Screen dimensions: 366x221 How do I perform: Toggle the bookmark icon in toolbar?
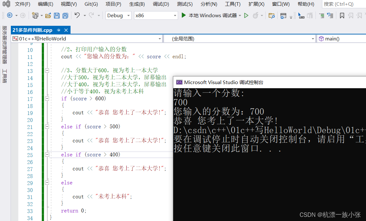click(342, 16)
